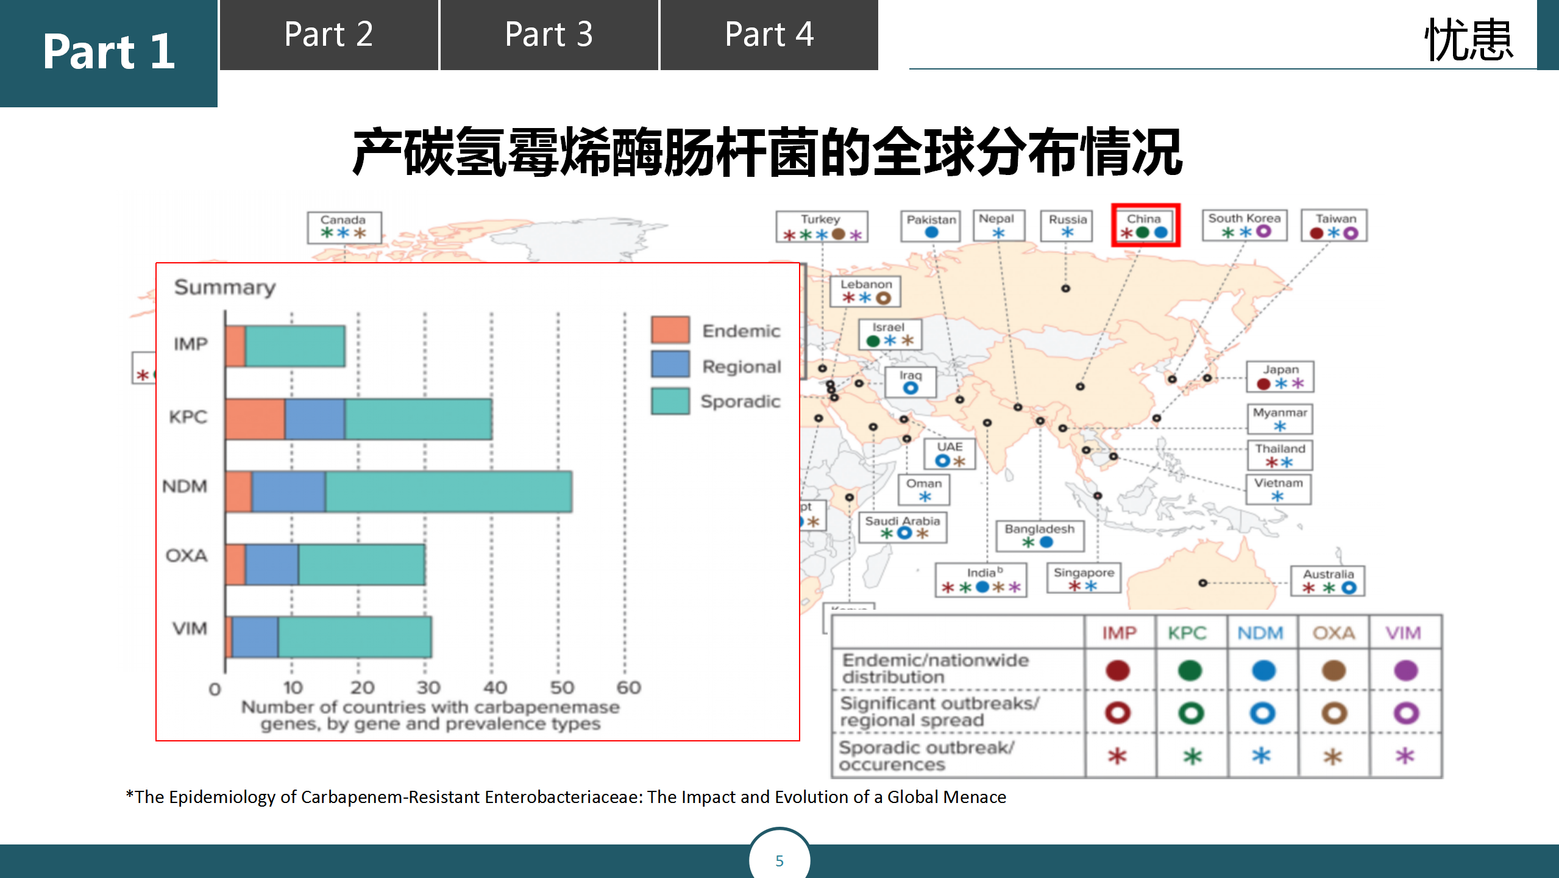Click the OXA column header in legend table

[x=1333, y=633]
